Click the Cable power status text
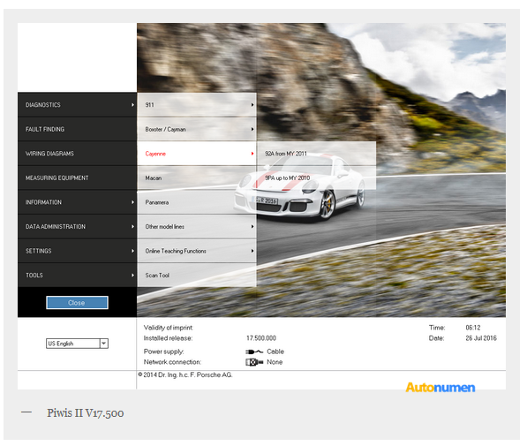 [x=275, y=352]
